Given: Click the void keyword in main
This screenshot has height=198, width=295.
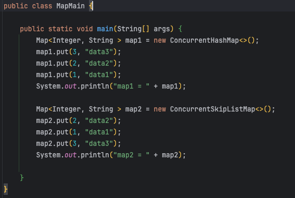Looking at the screenshot, I should tap(85, 29).
